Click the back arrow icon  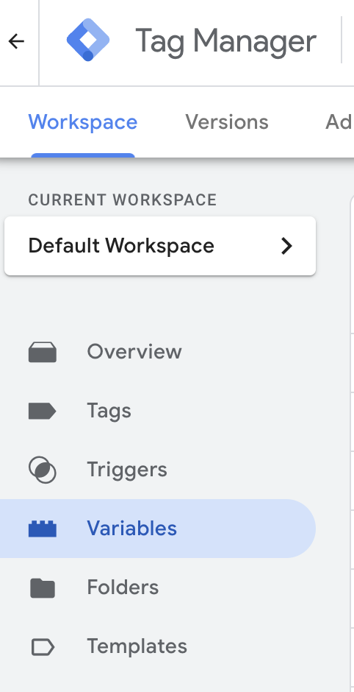point(16,41)
